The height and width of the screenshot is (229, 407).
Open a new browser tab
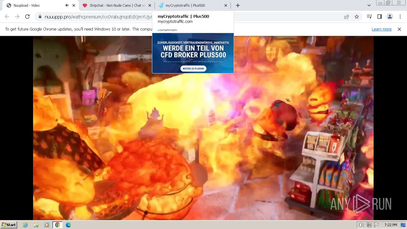tap(238, 5)
